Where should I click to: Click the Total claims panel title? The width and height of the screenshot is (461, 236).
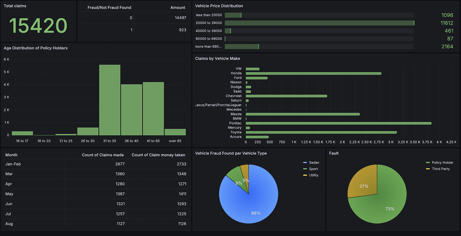(15, 6)
